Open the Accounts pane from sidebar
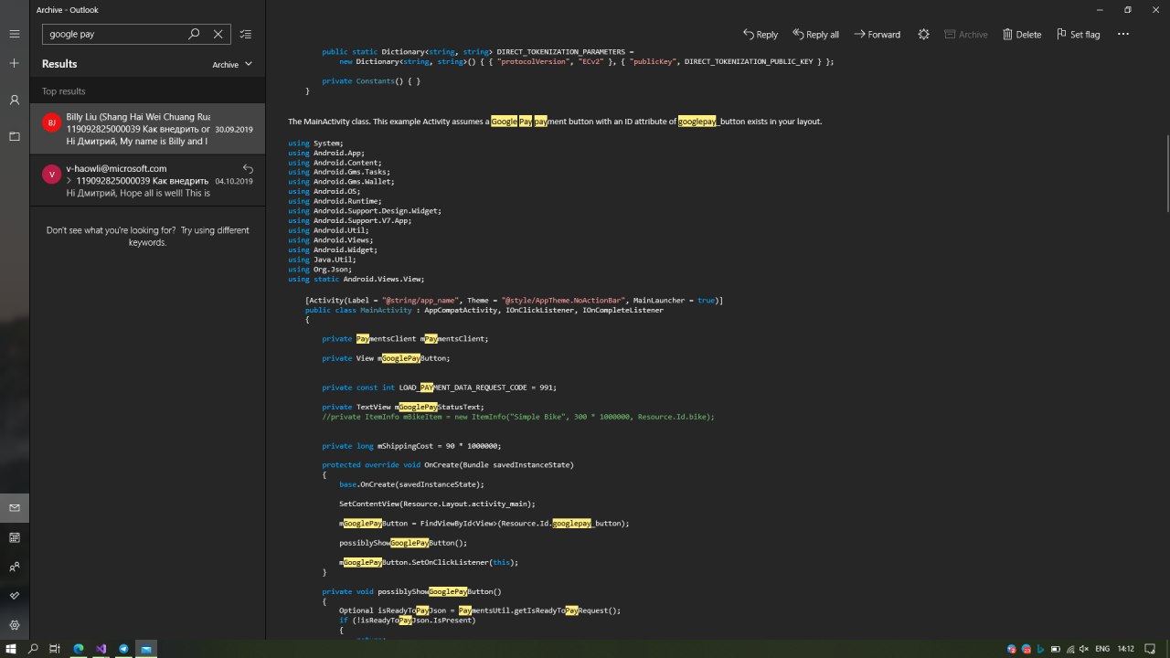The image size is (1170, 658). (x=15, y=100)
